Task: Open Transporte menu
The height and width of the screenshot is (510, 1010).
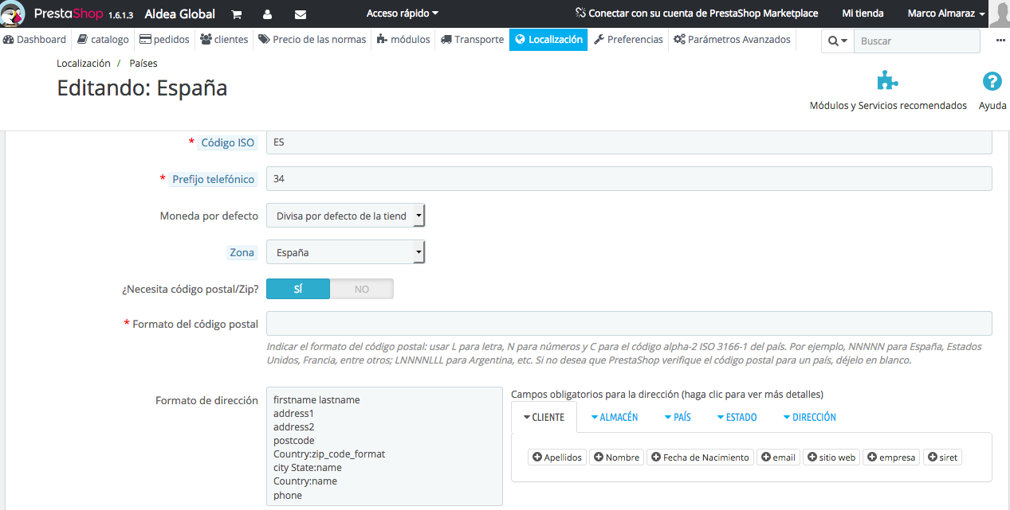Action: tap(472, 40)
